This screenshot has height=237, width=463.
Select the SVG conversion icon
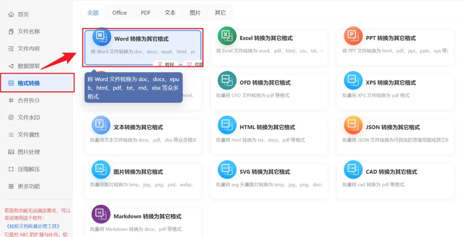coord(227,169)
